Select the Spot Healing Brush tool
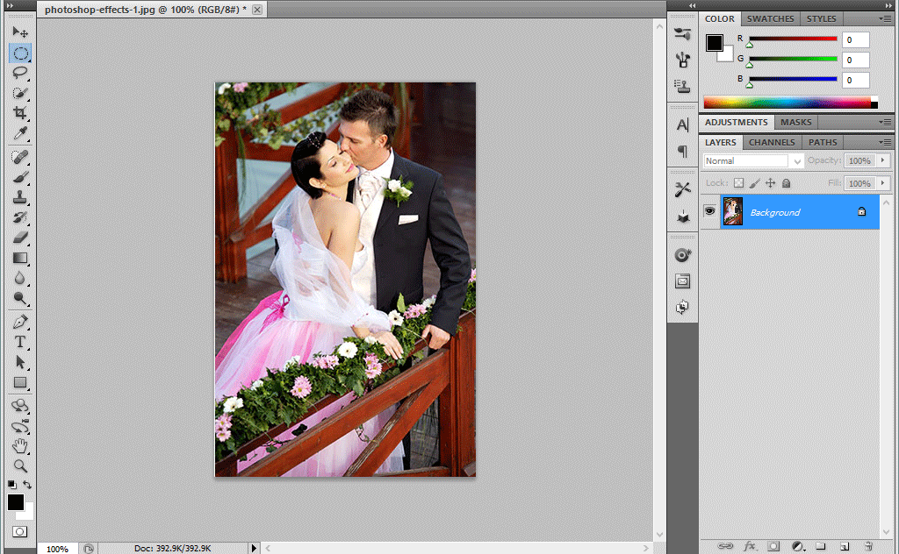The width and height of the screenshot is (899, 554). 20,157
